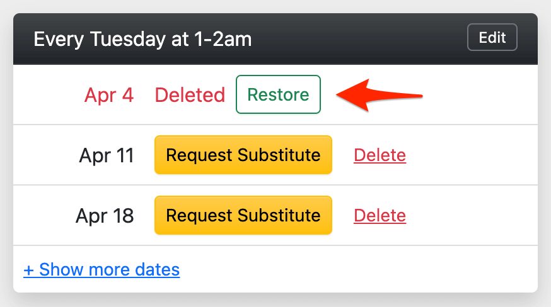This screenshot has height=307, width=551.
Task: Click the red arrow pointing at Restore
Action: pyautogui.click(x=378, y=96)
